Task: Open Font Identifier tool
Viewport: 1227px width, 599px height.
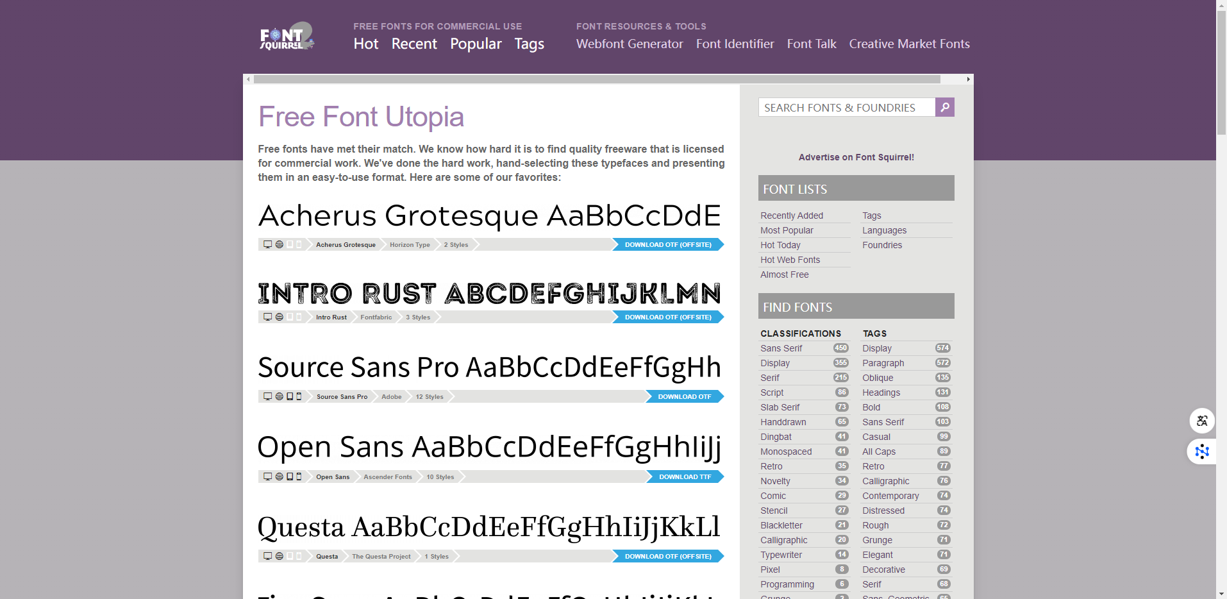Action: point(735,44)
